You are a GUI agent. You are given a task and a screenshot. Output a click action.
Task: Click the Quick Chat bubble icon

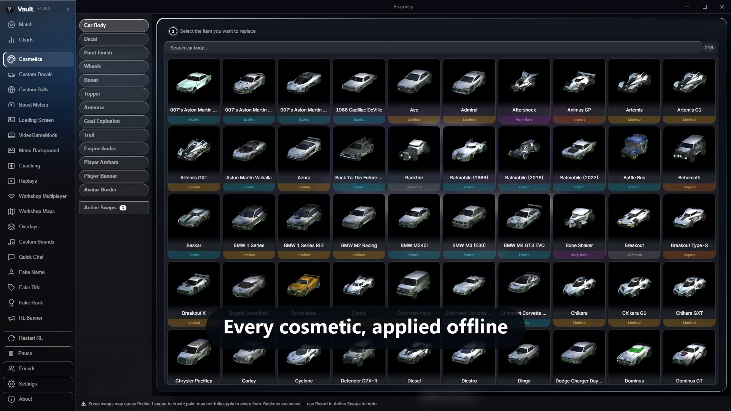click(11, 257)
